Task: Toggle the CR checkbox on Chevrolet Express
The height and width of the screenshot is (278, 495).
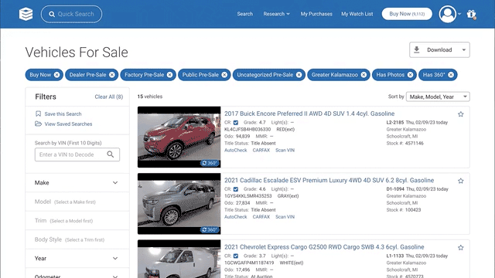Action: (x=236, y=256)
